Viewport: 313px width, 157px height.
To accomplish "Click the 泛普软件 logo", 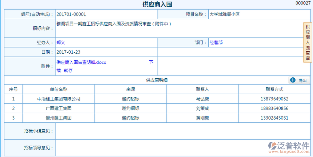I will [x=289, y=147].
